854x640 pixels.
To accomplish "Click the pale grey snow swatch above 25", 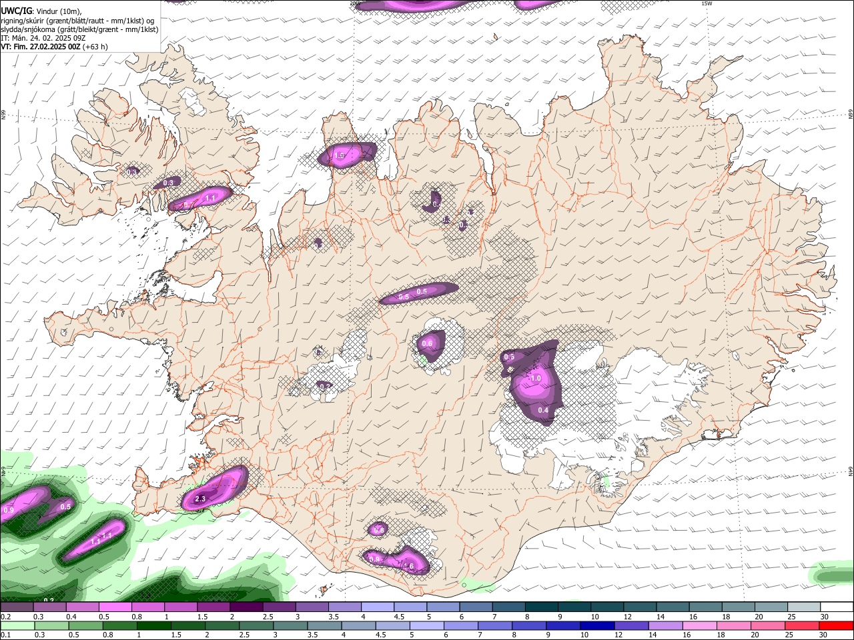I will [803, 607].
